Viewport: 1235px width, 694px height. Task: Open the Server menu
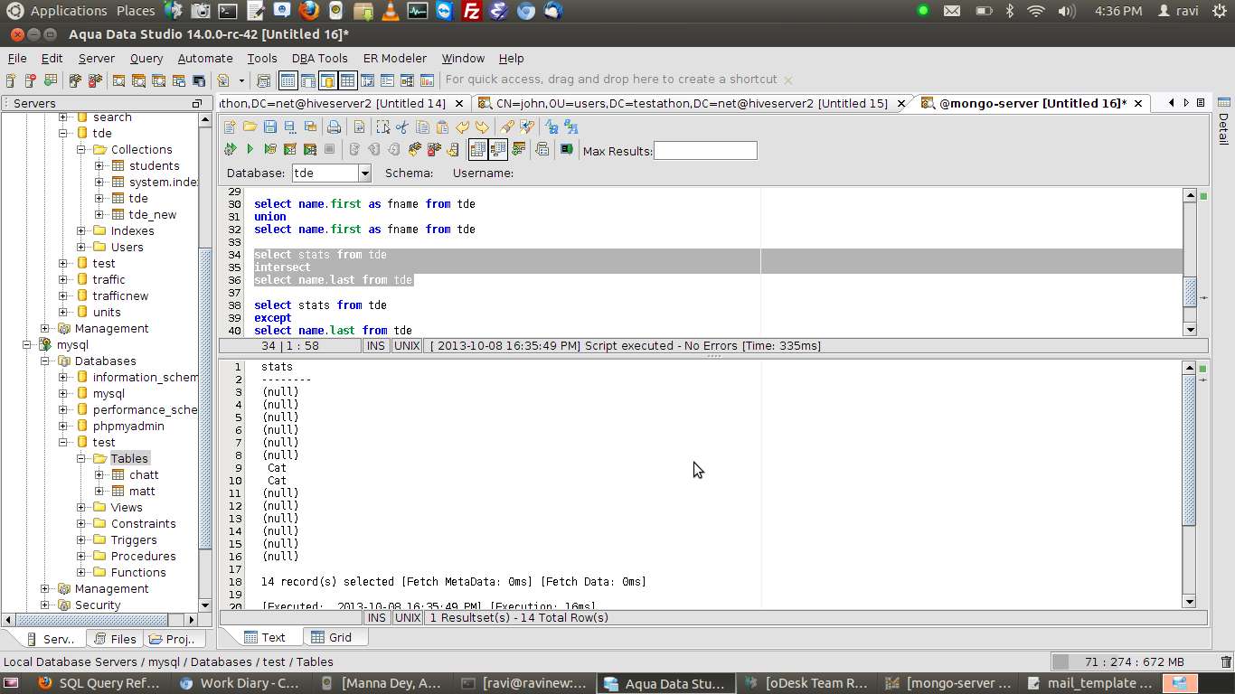(97, 58)
